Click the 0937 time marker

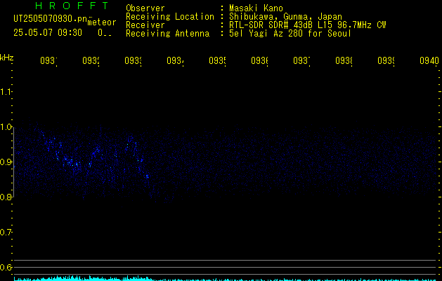coord(301,60)
